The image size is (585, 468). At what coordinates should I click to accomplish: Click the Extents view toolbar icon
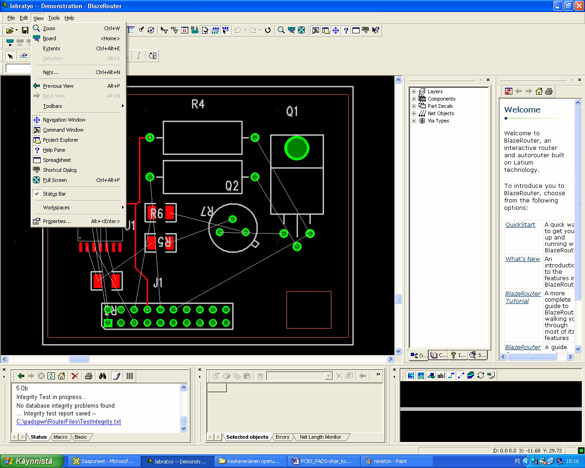[301, 30]
